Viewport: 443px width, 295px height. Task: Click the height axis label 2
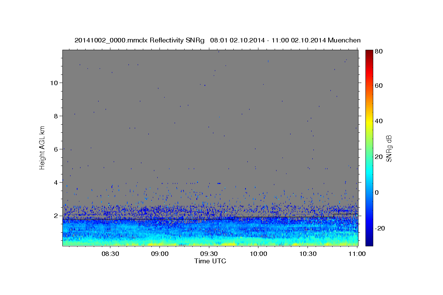(x=55, y=215)
